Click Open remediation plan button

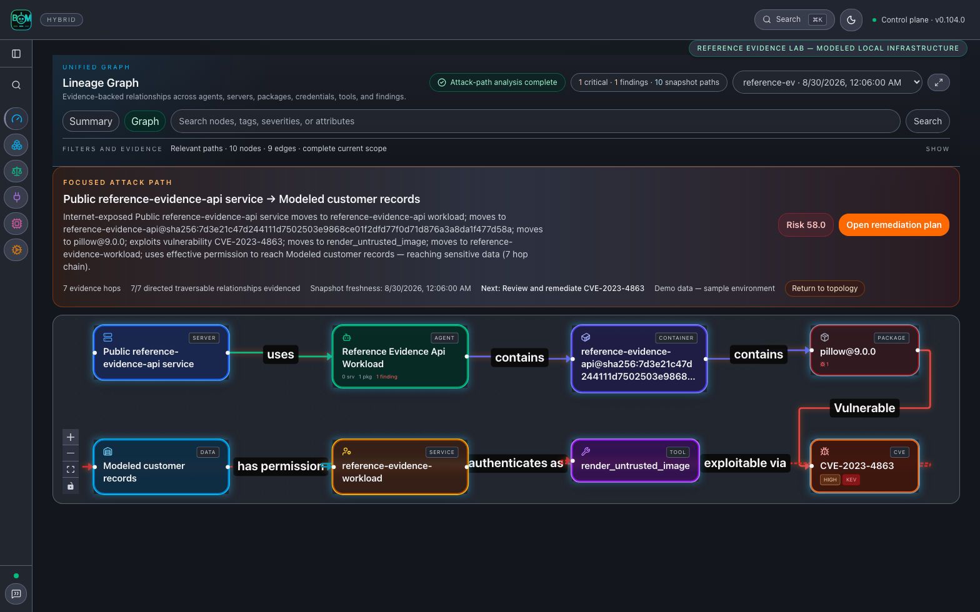point(894,225)
